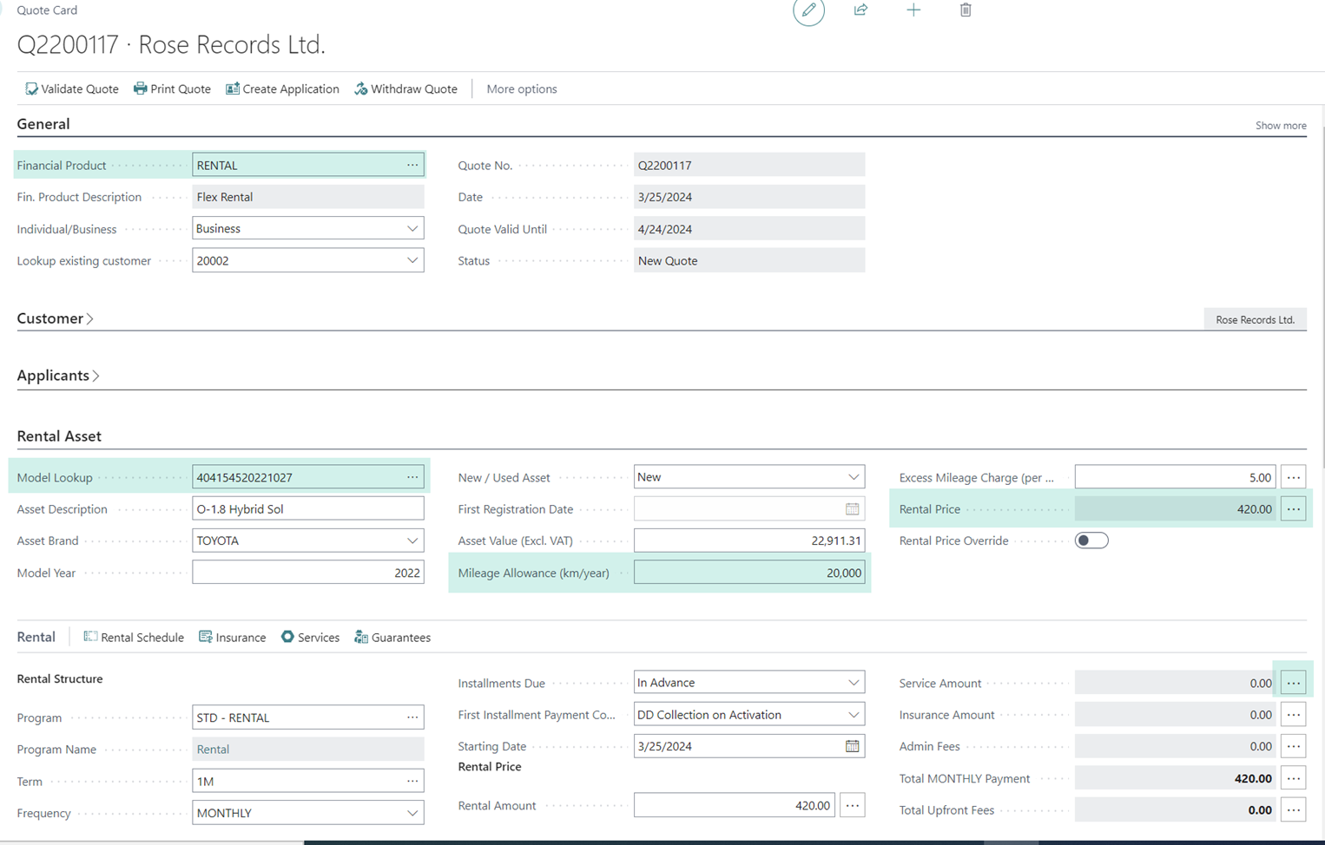Viewport: 1325px width, 845px height.
Task: Open First Registration Date calendar picker
Action: (x=853, y=509)
